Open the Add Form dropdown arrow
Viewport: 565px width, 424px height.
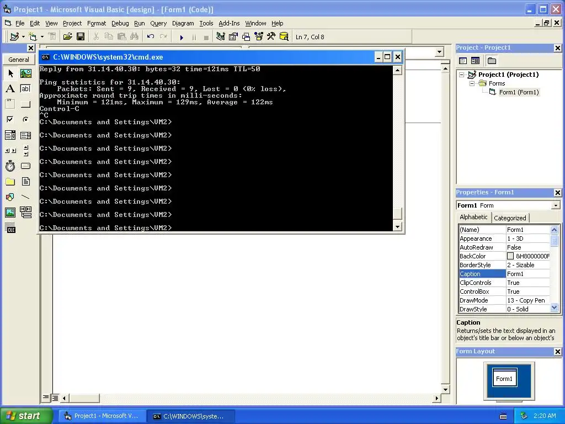pos(42,37)
